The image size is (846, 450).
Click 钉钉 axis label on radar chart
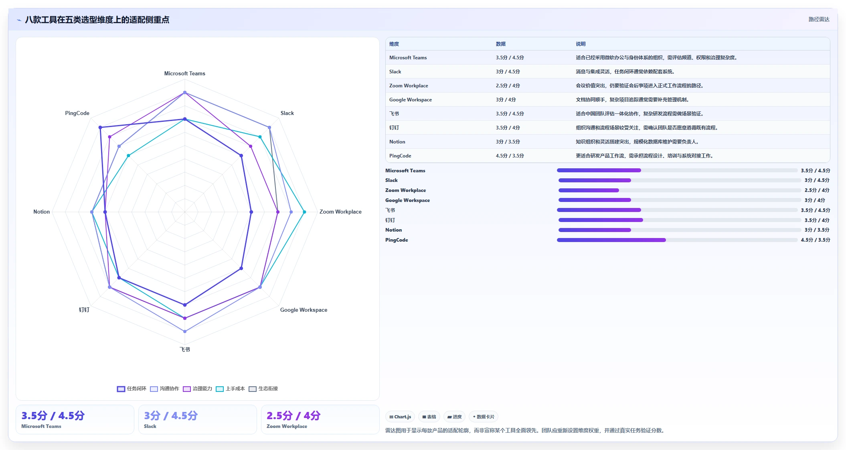[x=84, y=310]
